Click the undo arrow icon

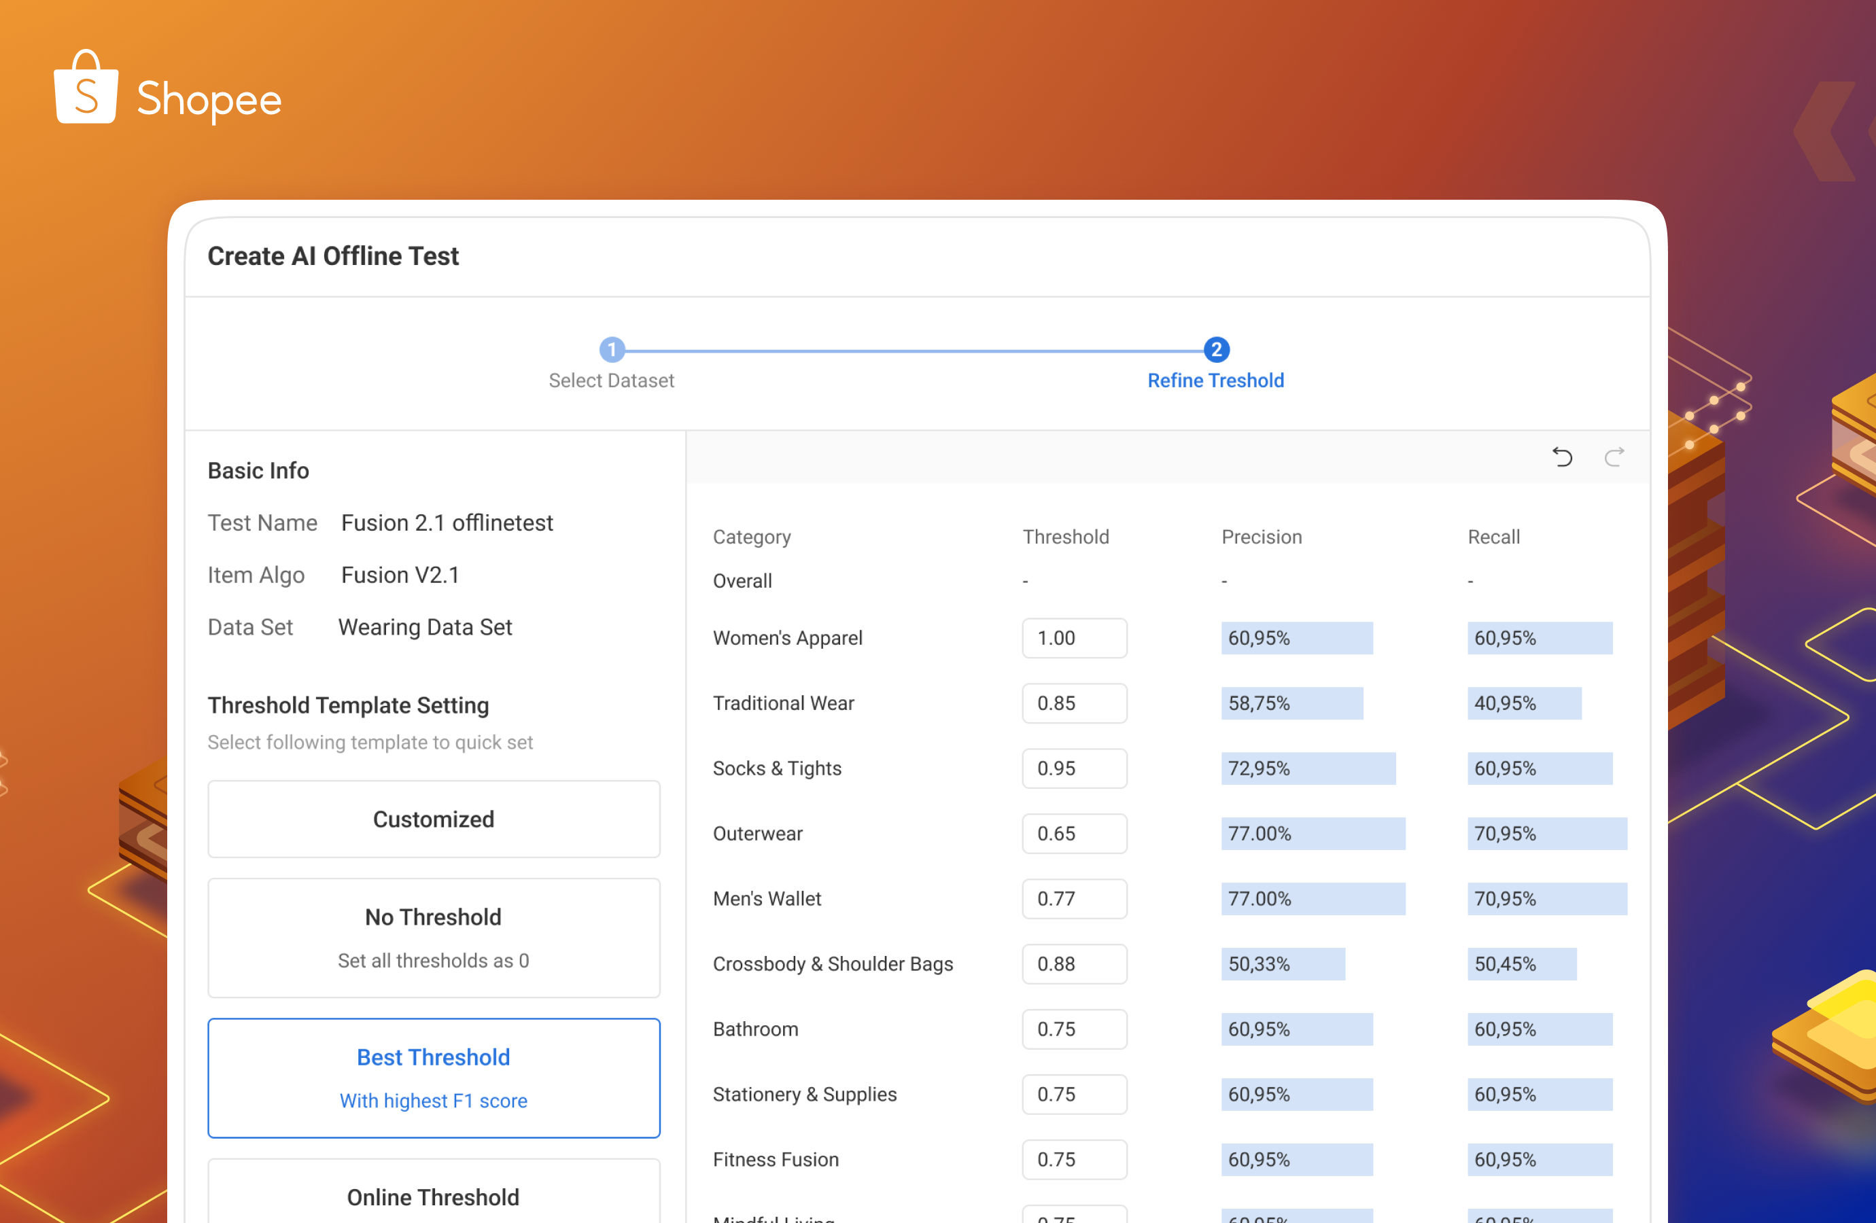[x=1562, y=457]
